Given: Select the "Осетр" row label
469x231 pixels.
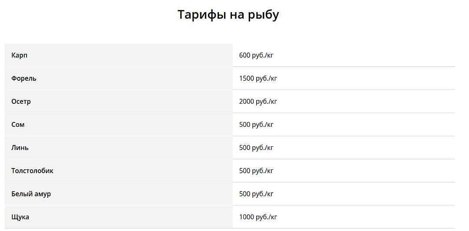Looking at the screenshot, I should [21, 102].
